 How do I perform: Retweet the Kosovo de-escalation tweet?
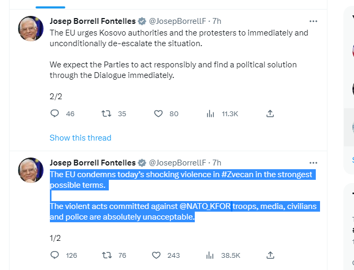click(x=106, y=114)
